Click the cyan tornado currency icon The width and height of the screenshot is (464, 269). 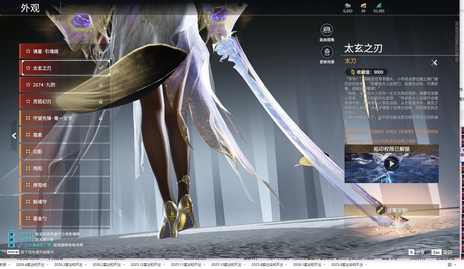click(379, 5)
